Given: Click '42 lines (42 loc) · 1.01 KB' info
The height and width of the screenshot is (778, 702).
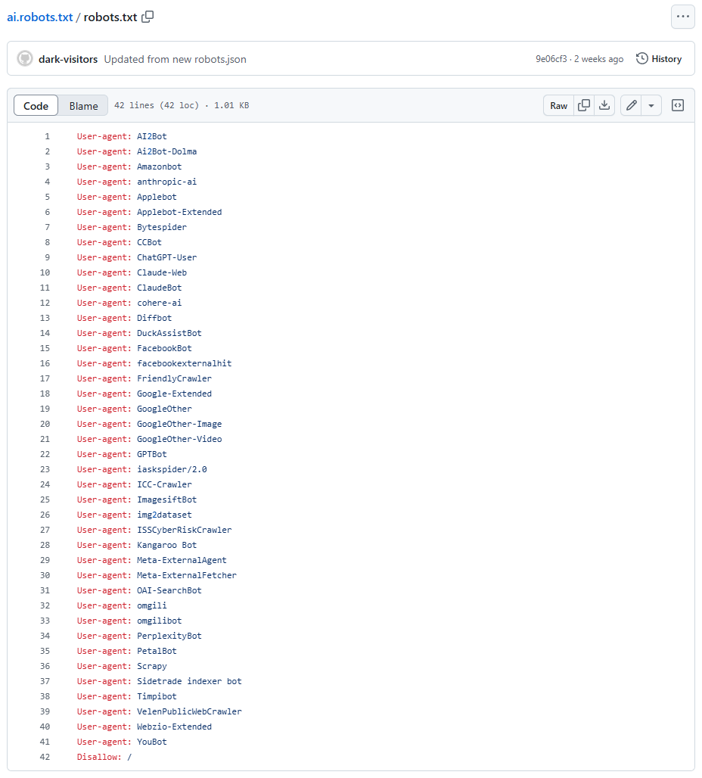Looking at the screenshot, I should tap(182, 105).
